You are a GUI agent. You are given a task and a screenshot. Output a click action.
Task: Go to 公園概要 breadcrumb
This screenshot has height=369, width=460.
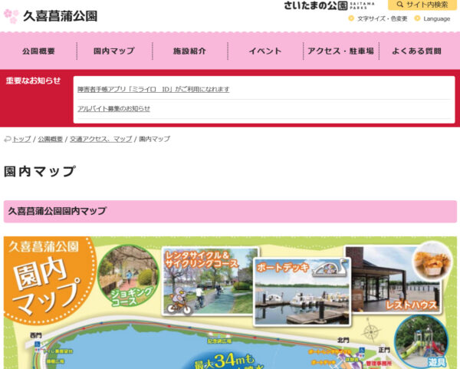(x=50, y=139)
